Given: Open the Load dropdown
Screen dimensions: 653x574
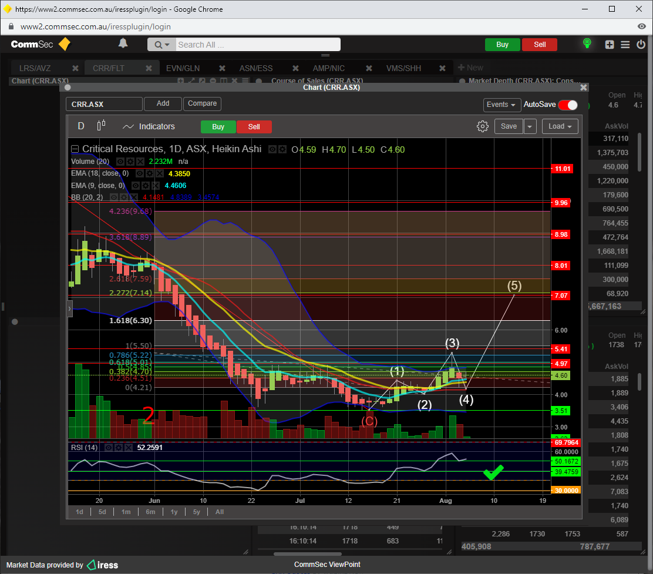Looking at the screenshot, I should tap(560, 126).
